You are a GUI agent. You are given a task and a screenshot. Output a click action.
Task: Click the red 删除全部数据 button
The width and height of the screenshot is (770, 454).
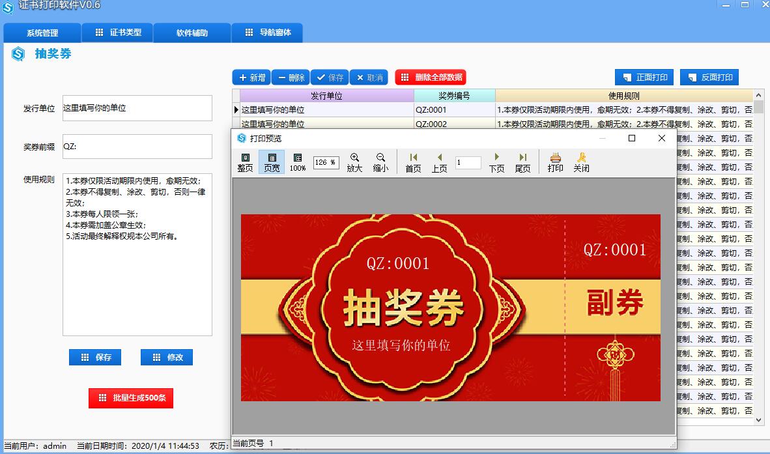tap(431, 78)
